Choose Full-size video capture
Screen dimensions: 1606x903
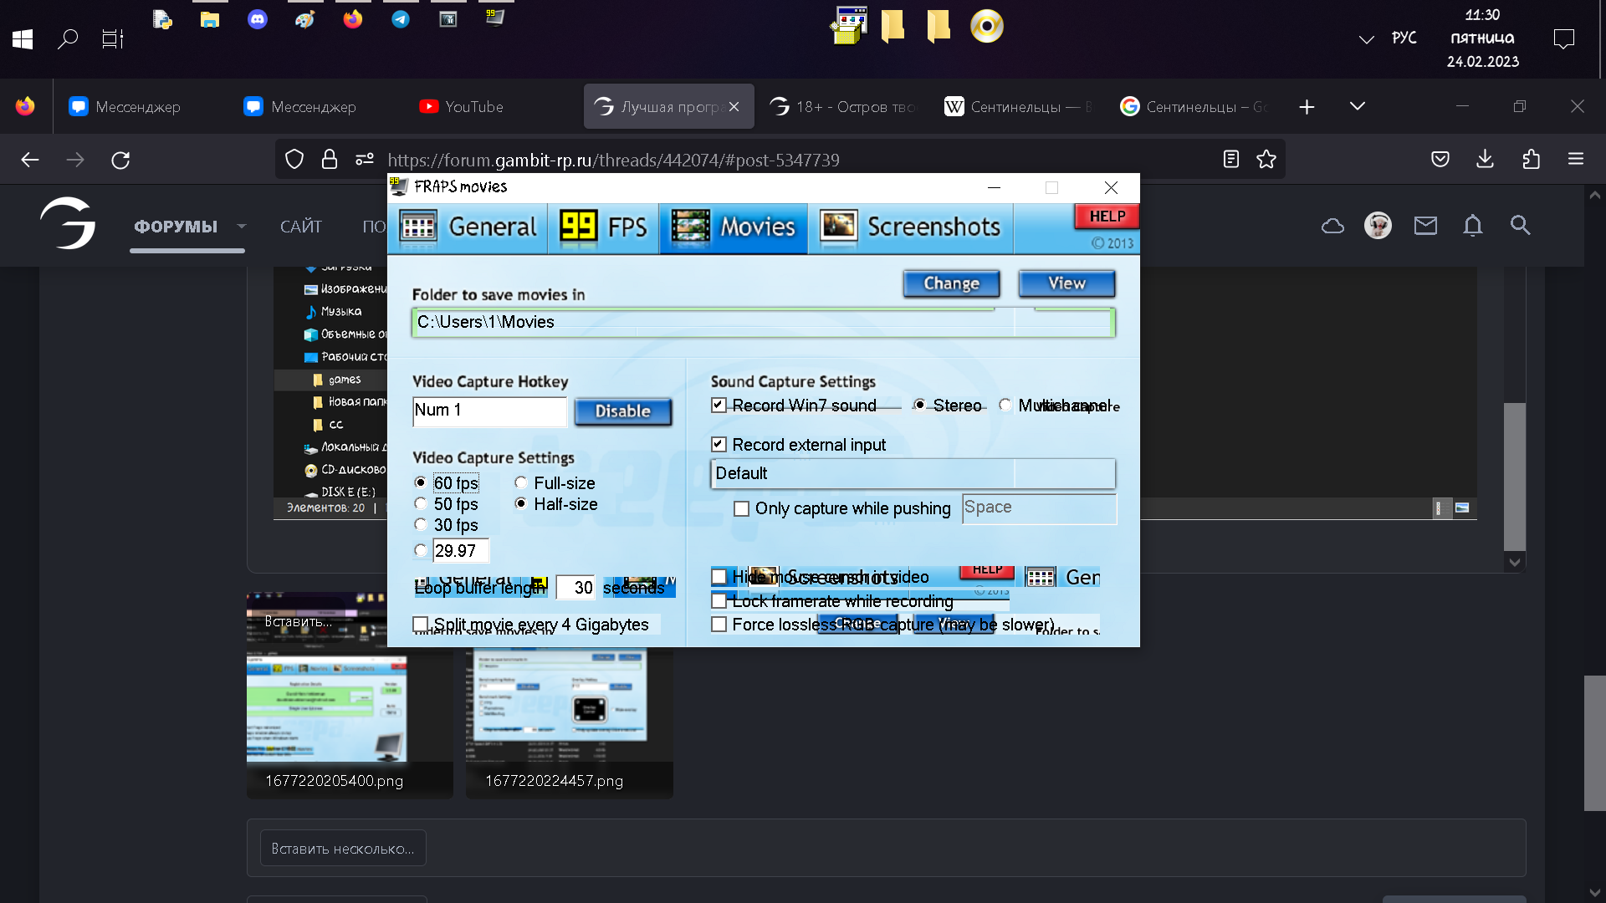(x=521, y=483)
